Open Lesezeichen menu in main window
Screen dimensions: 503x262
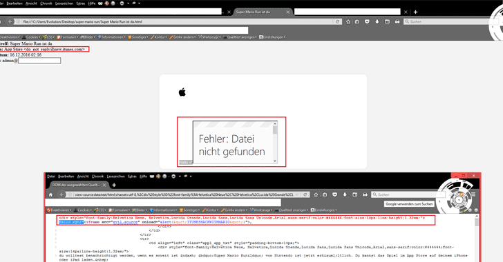point(64,3)
